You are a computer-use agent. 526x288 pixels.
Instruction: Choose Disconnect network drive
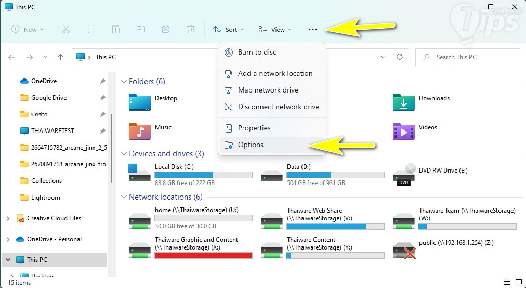272,107
